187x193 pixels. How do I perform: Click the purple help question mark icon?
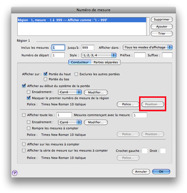click(15, 173)
